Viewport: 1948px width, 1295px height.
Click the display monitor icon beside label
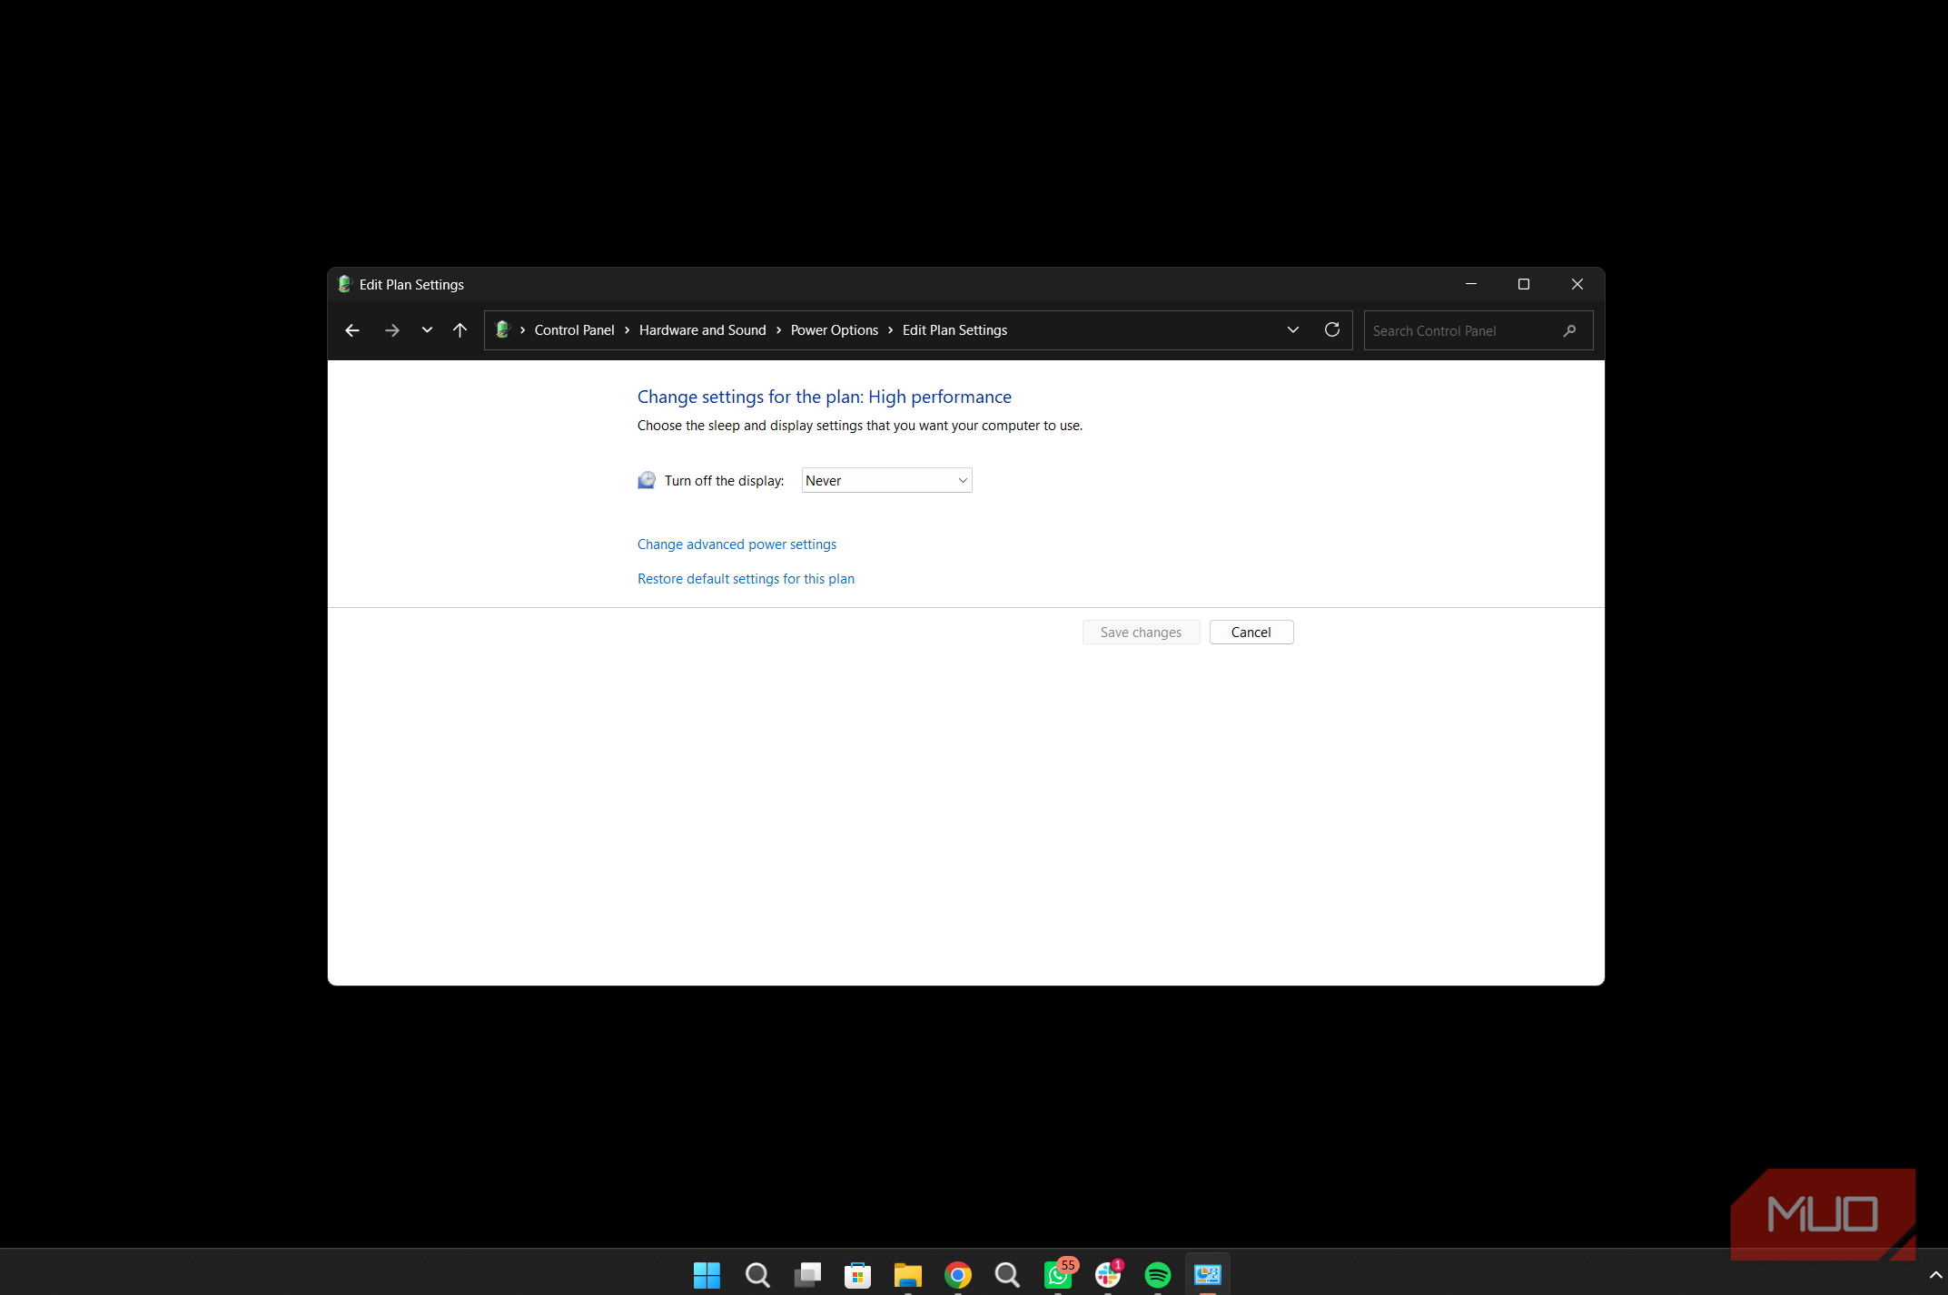[647, 480]
